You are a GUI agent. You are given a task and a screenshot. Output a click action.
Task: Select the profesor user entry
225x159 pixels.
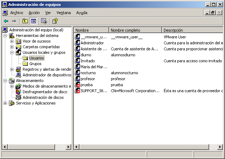88,79
